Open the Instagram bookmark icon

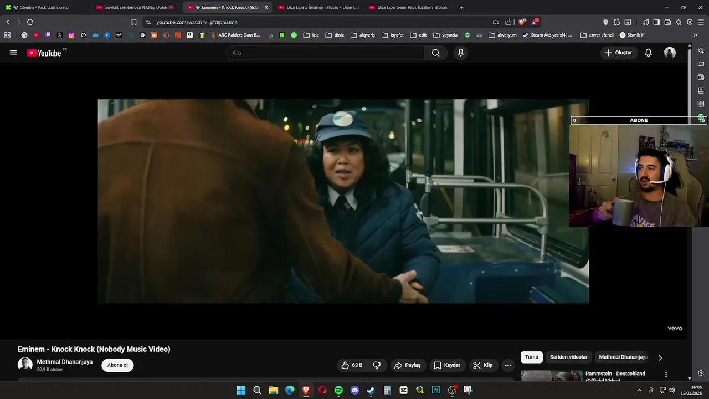click(x=71, y=35)
